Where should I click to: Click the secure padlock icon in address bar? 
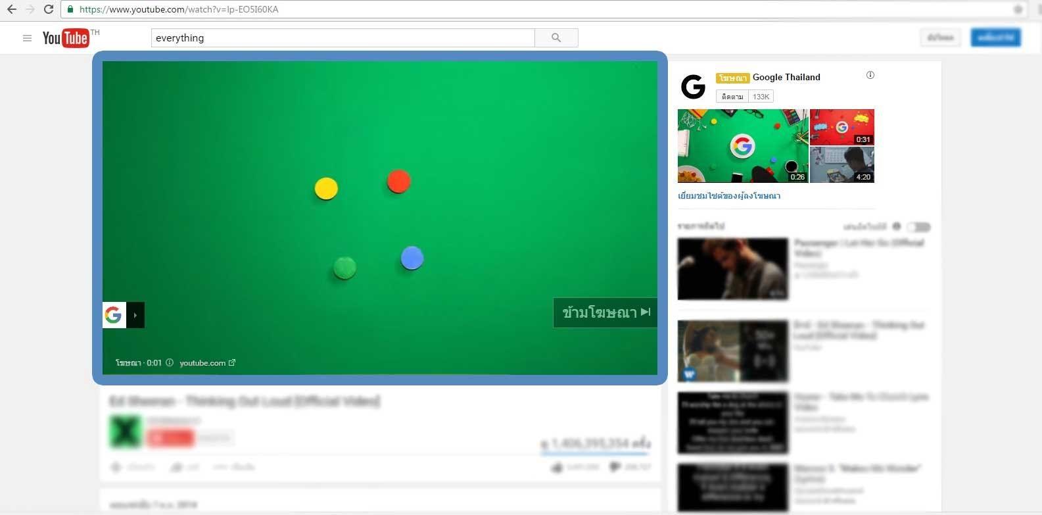[x=70, y=9]
